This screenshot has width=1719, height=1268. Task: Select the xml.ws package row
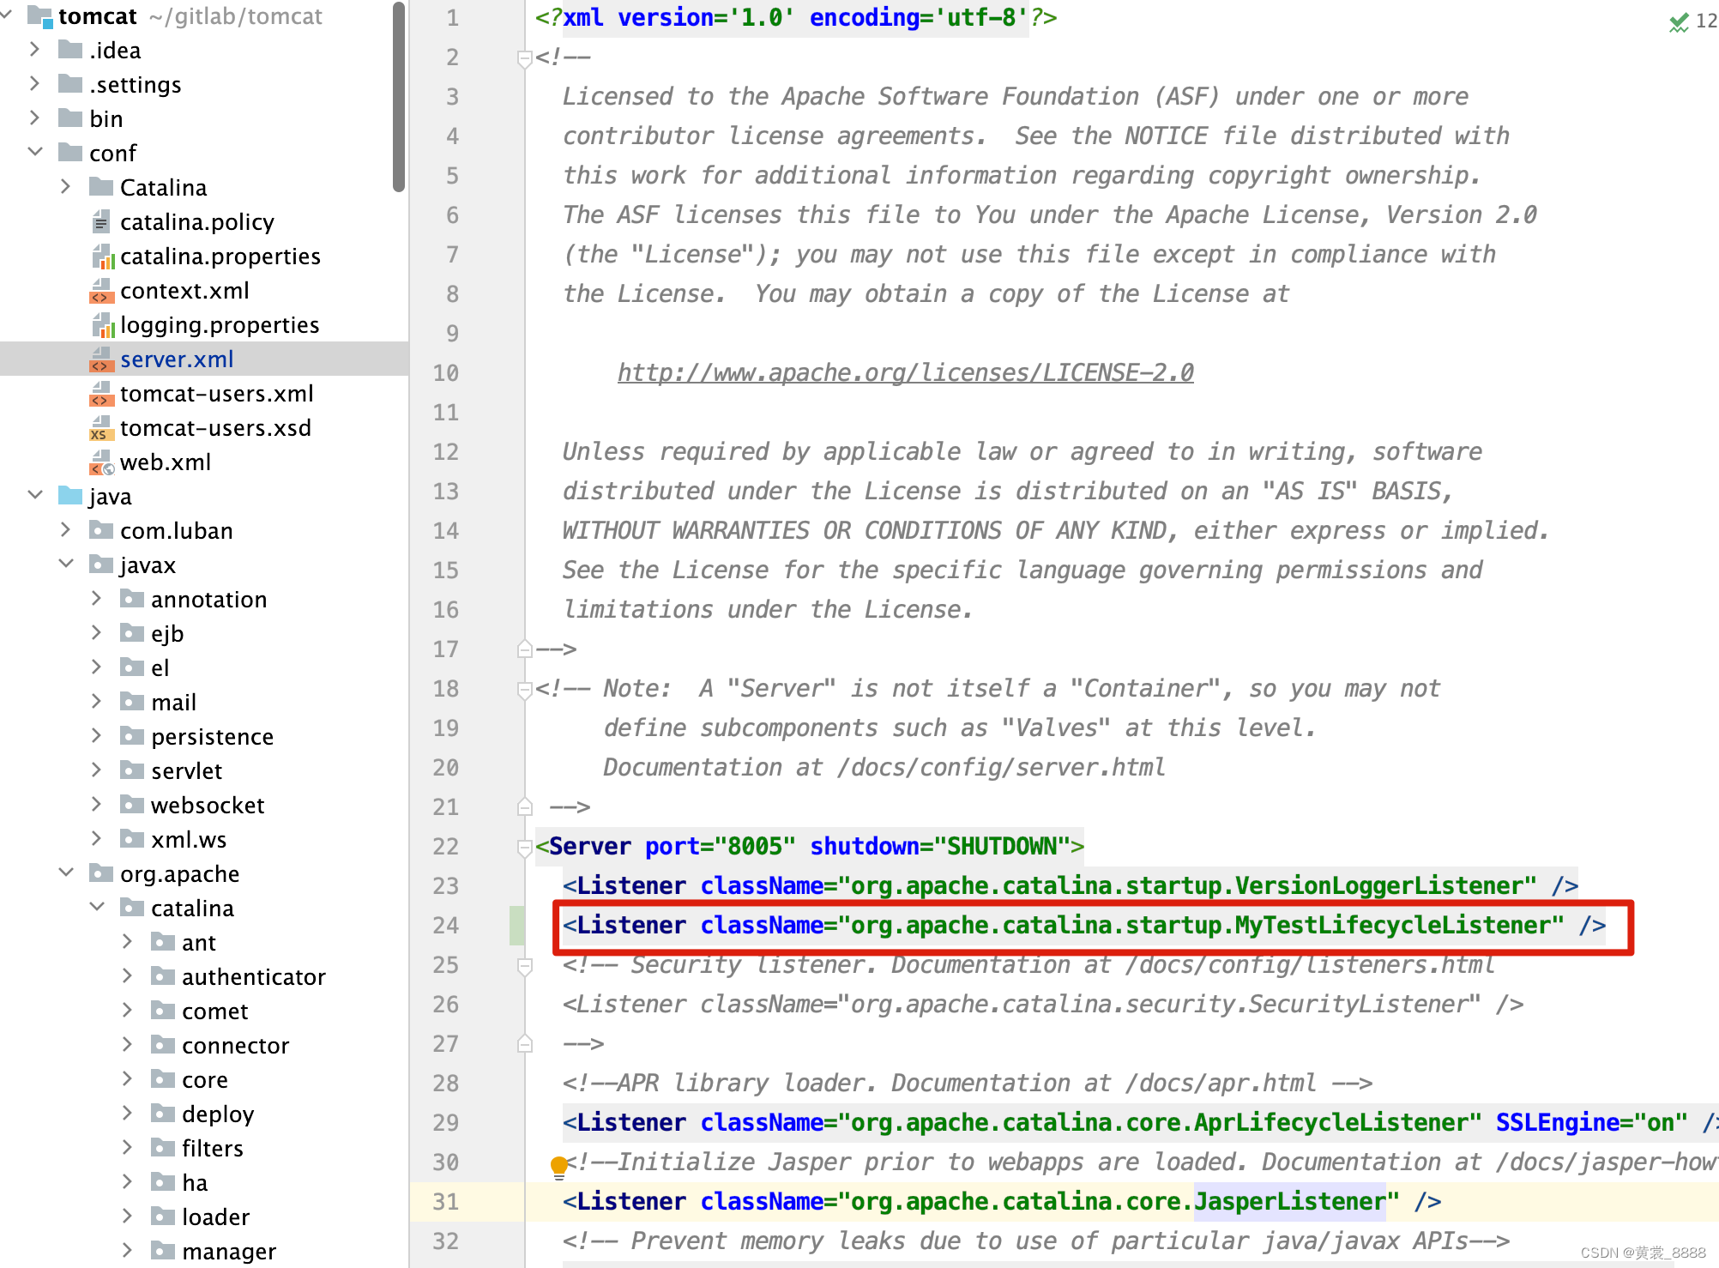(x=204, y=839)
